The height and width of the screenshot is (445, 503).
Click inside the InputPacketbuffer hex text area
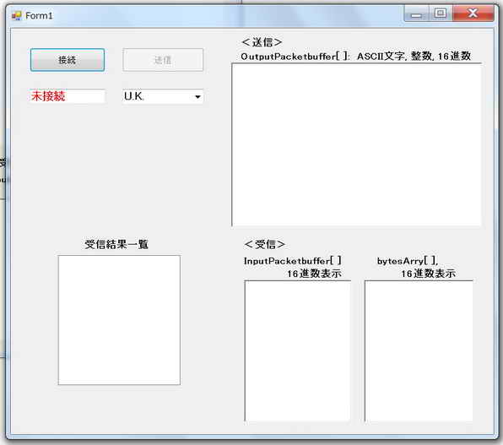click(297, 350)
